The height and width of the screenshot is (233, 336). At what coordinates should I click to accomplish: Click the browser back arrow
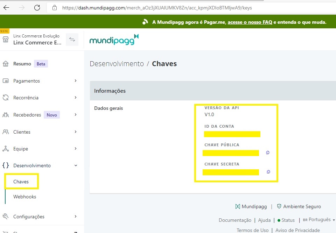tap(6, 8)
